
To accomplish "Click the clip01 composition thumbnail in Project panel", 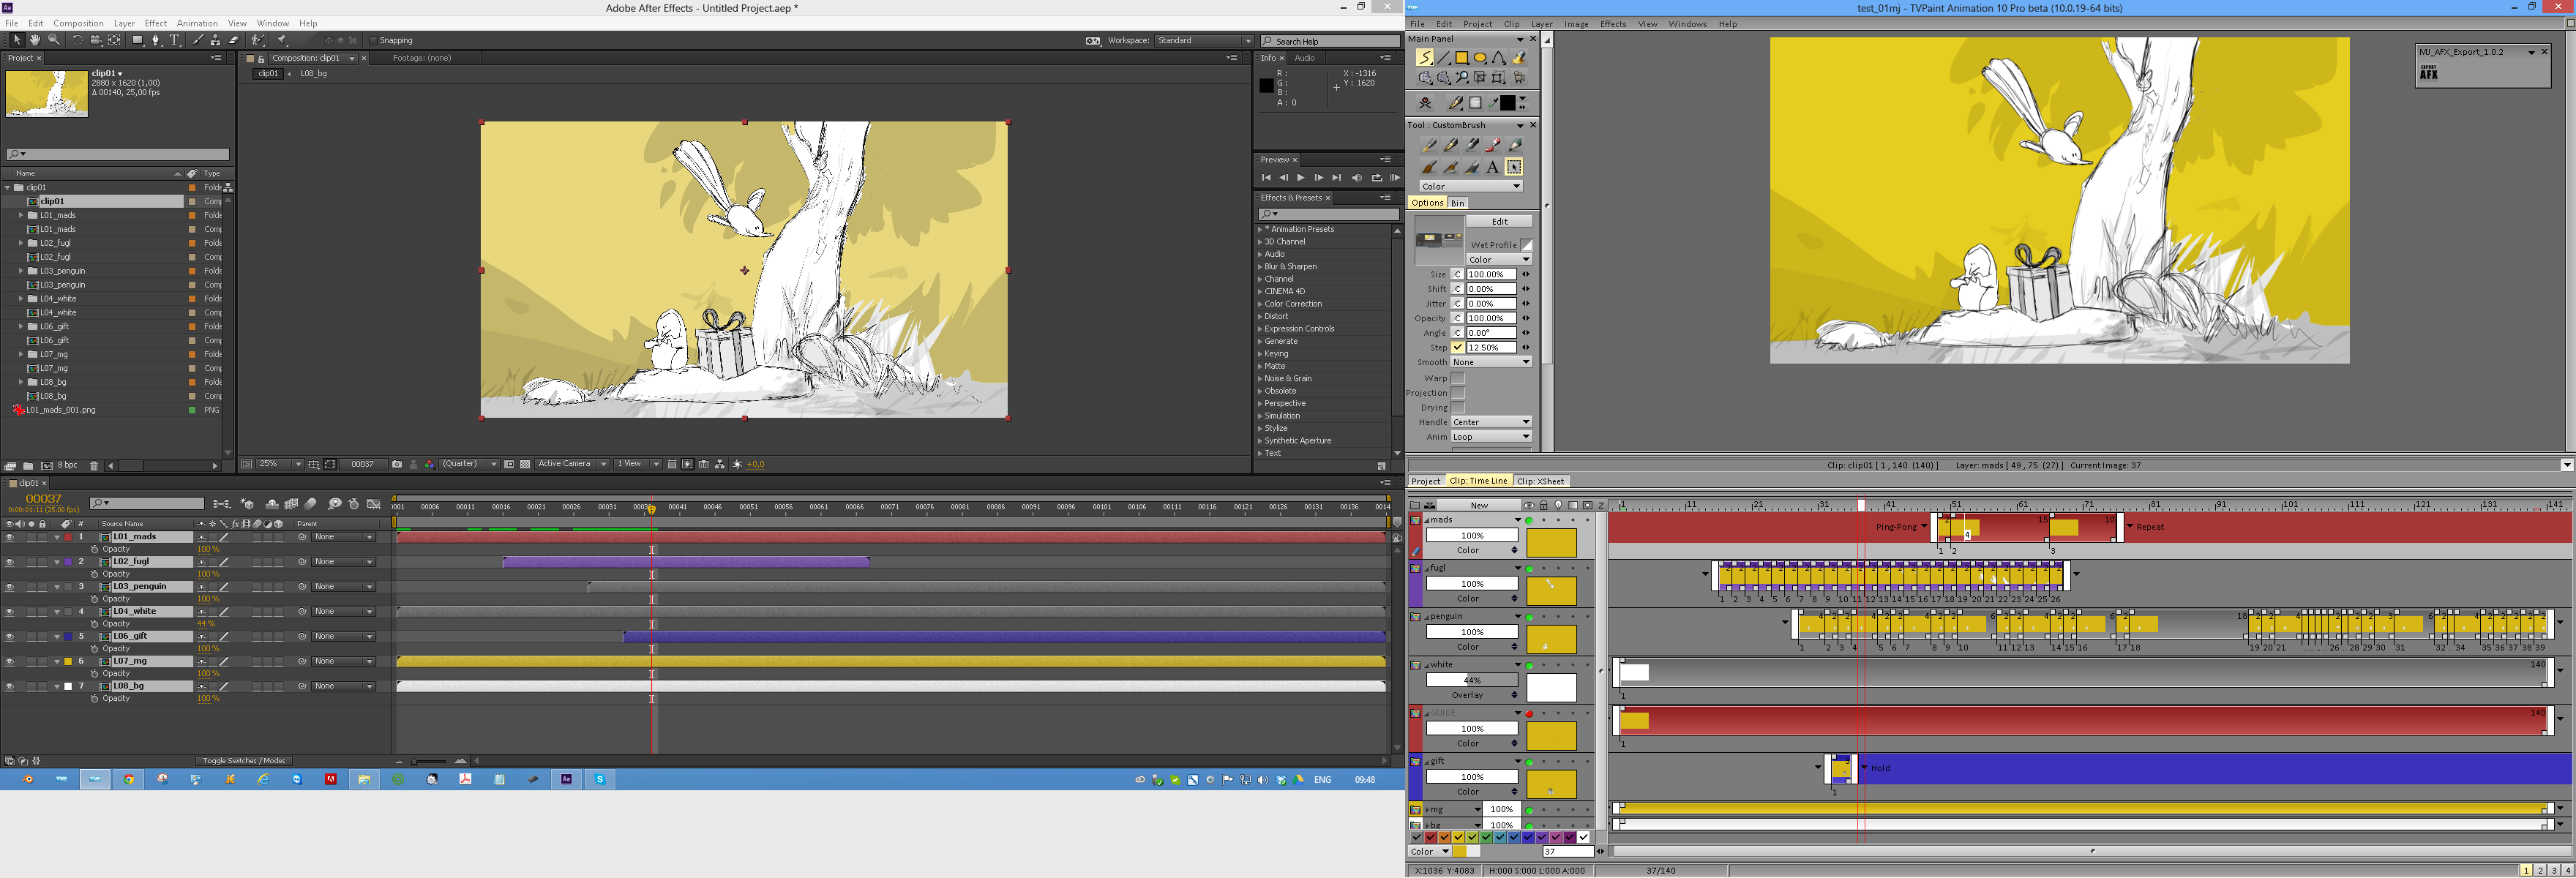I will tap(46, 93).
